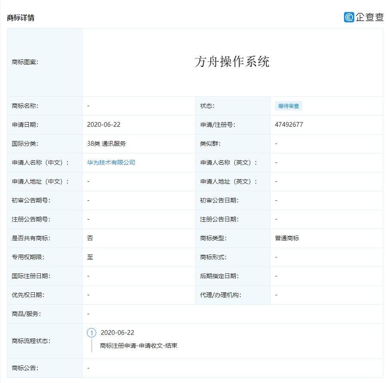The width and height of the screenshot is (390, 383).
Task: Open the 华为技术有限公司 applicant link
Action: pos(111,162)
